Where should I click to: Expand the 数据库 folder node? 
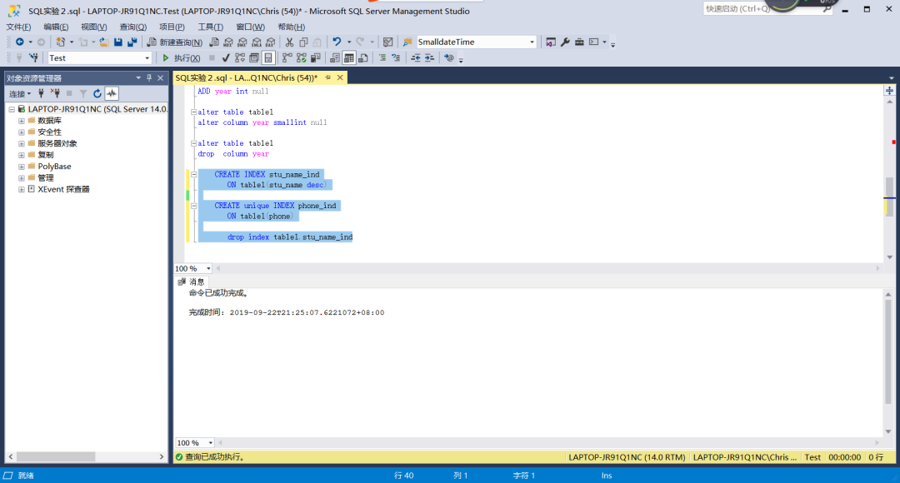tap(22, 121)
